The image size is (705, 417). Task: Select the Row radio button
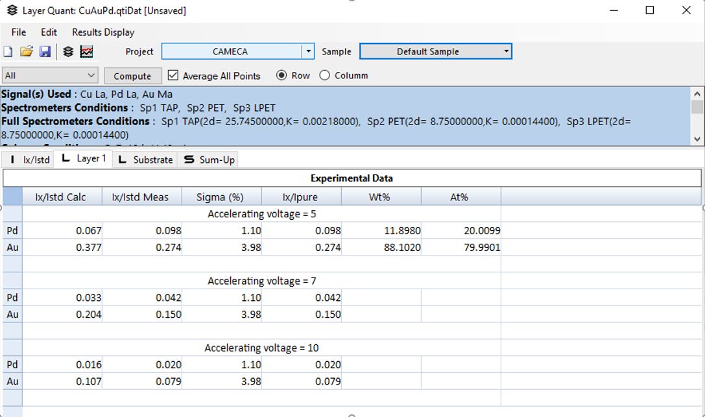tap(281, 75)
